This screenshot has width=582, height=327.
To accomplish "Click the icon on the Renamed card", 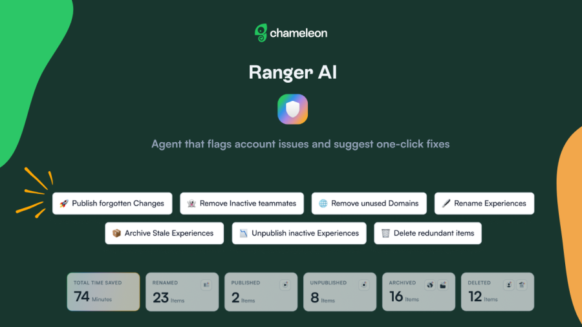I will click(206, 284).
